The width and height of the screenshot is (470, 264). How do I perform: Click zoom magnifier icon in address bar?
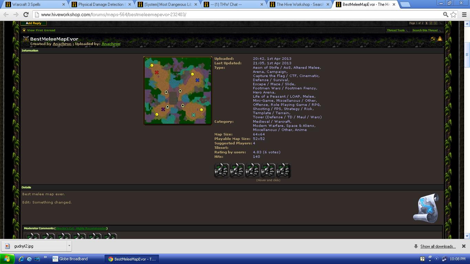click(446, 14)
